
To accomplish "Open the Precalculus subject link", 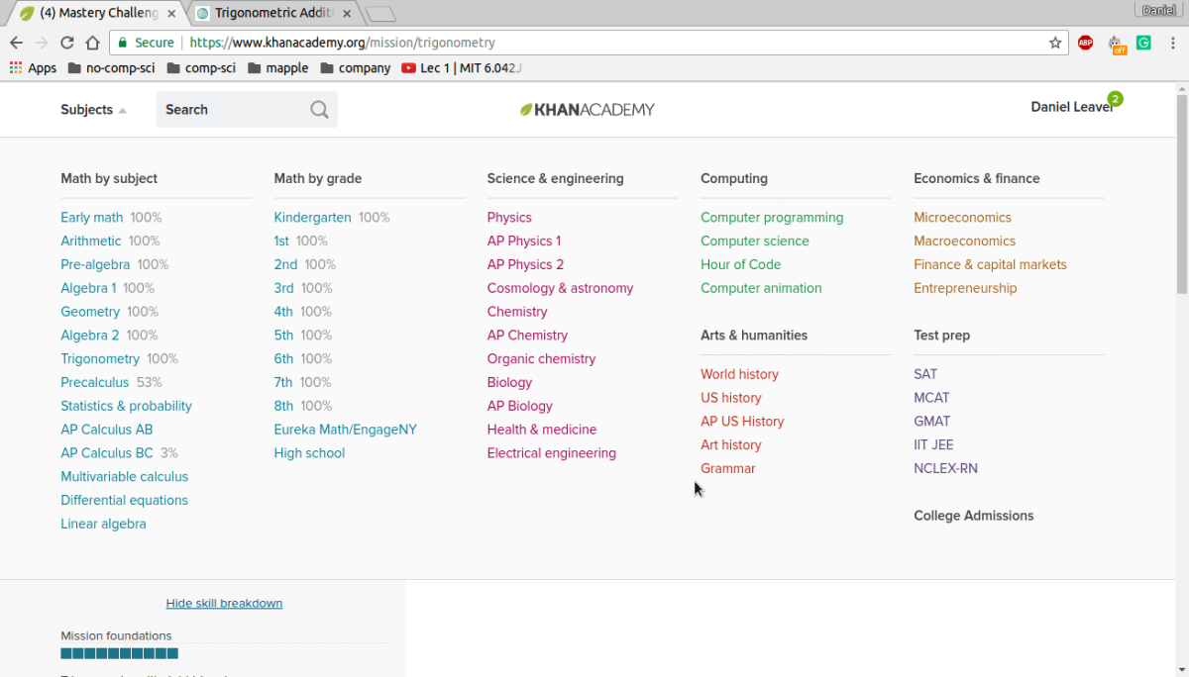I will (x=95, y=382).
